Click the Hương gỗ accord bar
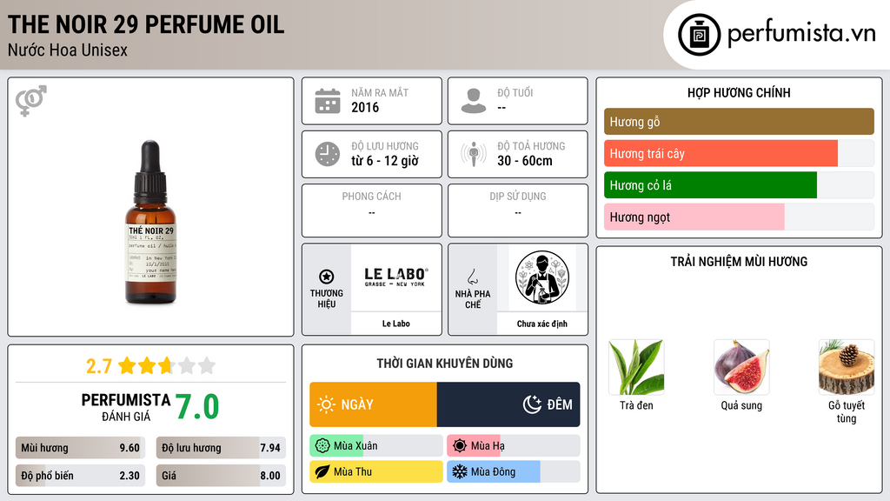Image resolution: width=890 pixels, height=501 pixels. pos(739,122)
